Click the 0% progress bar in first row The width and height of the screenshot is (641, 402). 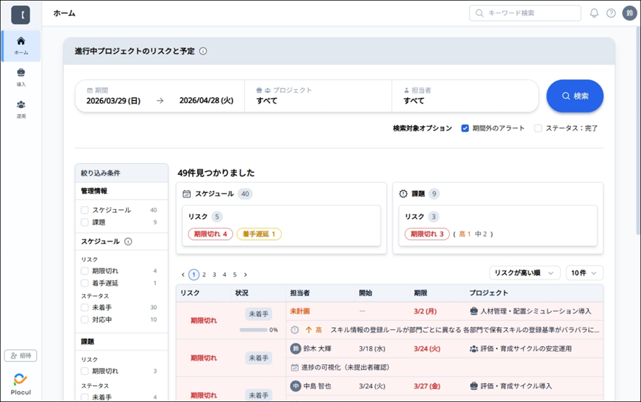(254, 329)
